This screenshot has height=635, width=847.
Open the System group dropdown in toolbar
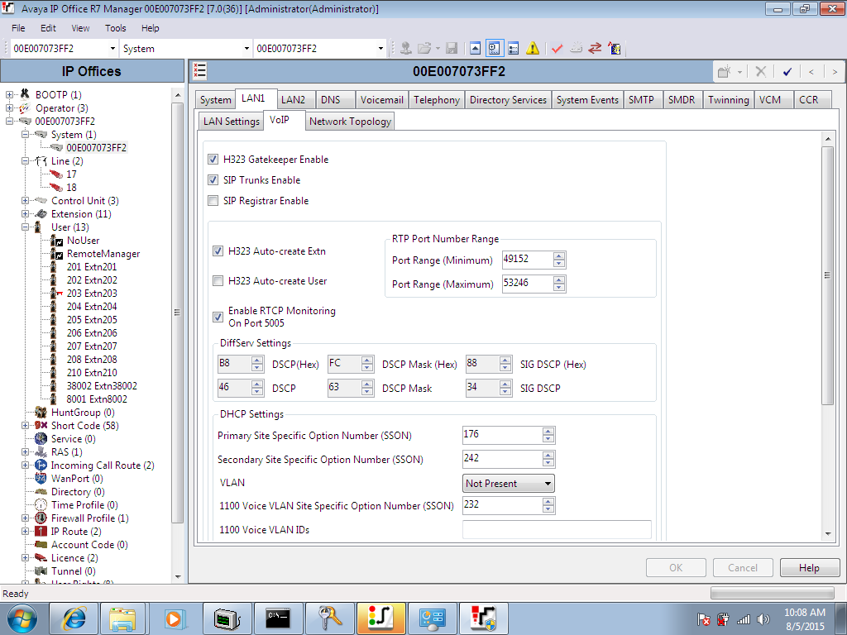[x=246, y=49]
